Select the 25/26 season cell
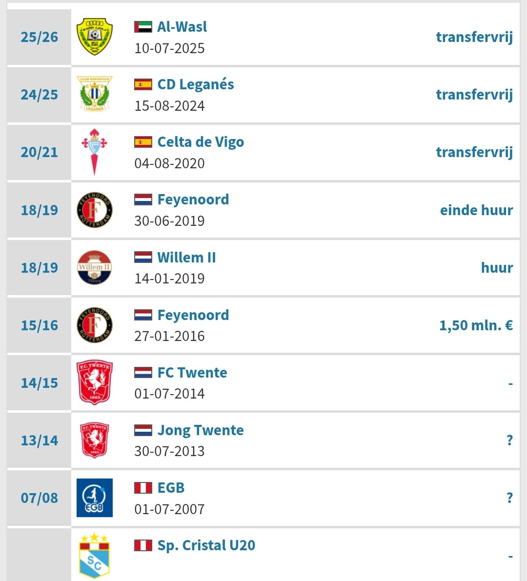The height and width of the screenshot is (581, 527). 40,37
